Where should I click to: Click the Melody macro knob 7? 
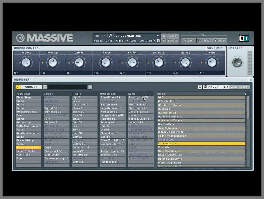point(185,63)
